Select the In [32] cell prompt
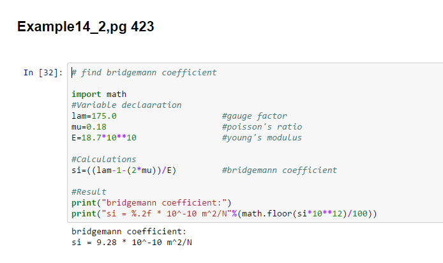 (43, 73)
